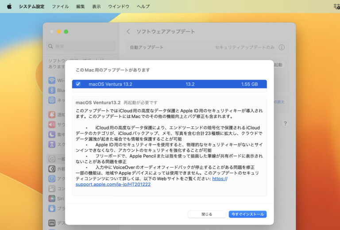340x230 pixels.
Task: Open the 編集 menu
Action: 81,7
